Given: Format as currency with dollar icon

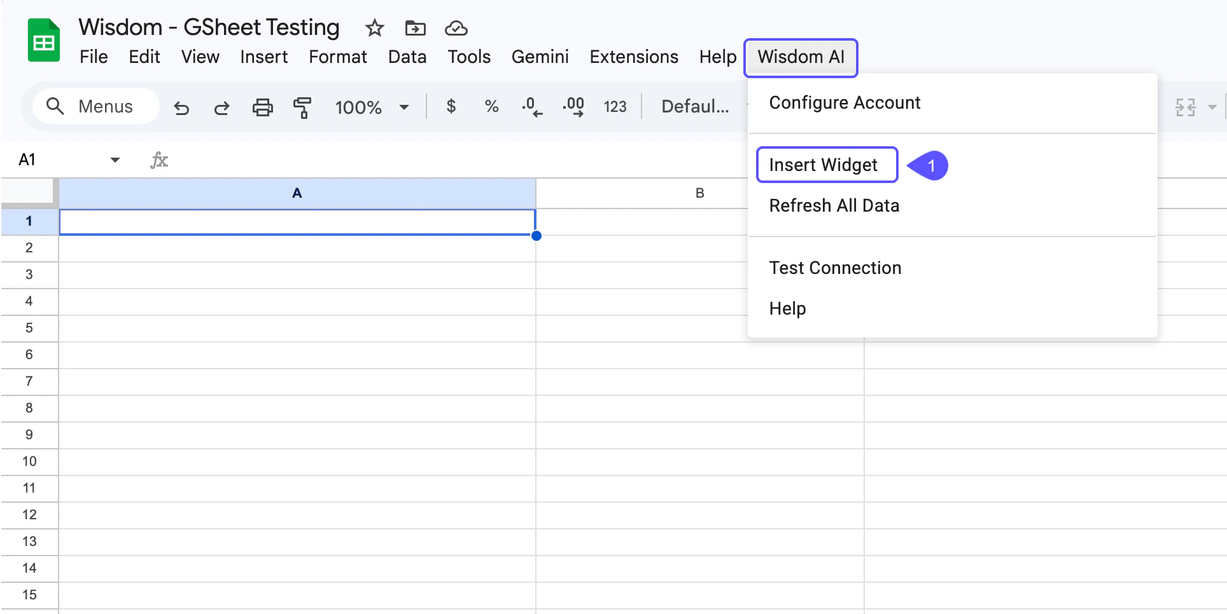Looking at the screenshot, I should (x=451, y=106).
